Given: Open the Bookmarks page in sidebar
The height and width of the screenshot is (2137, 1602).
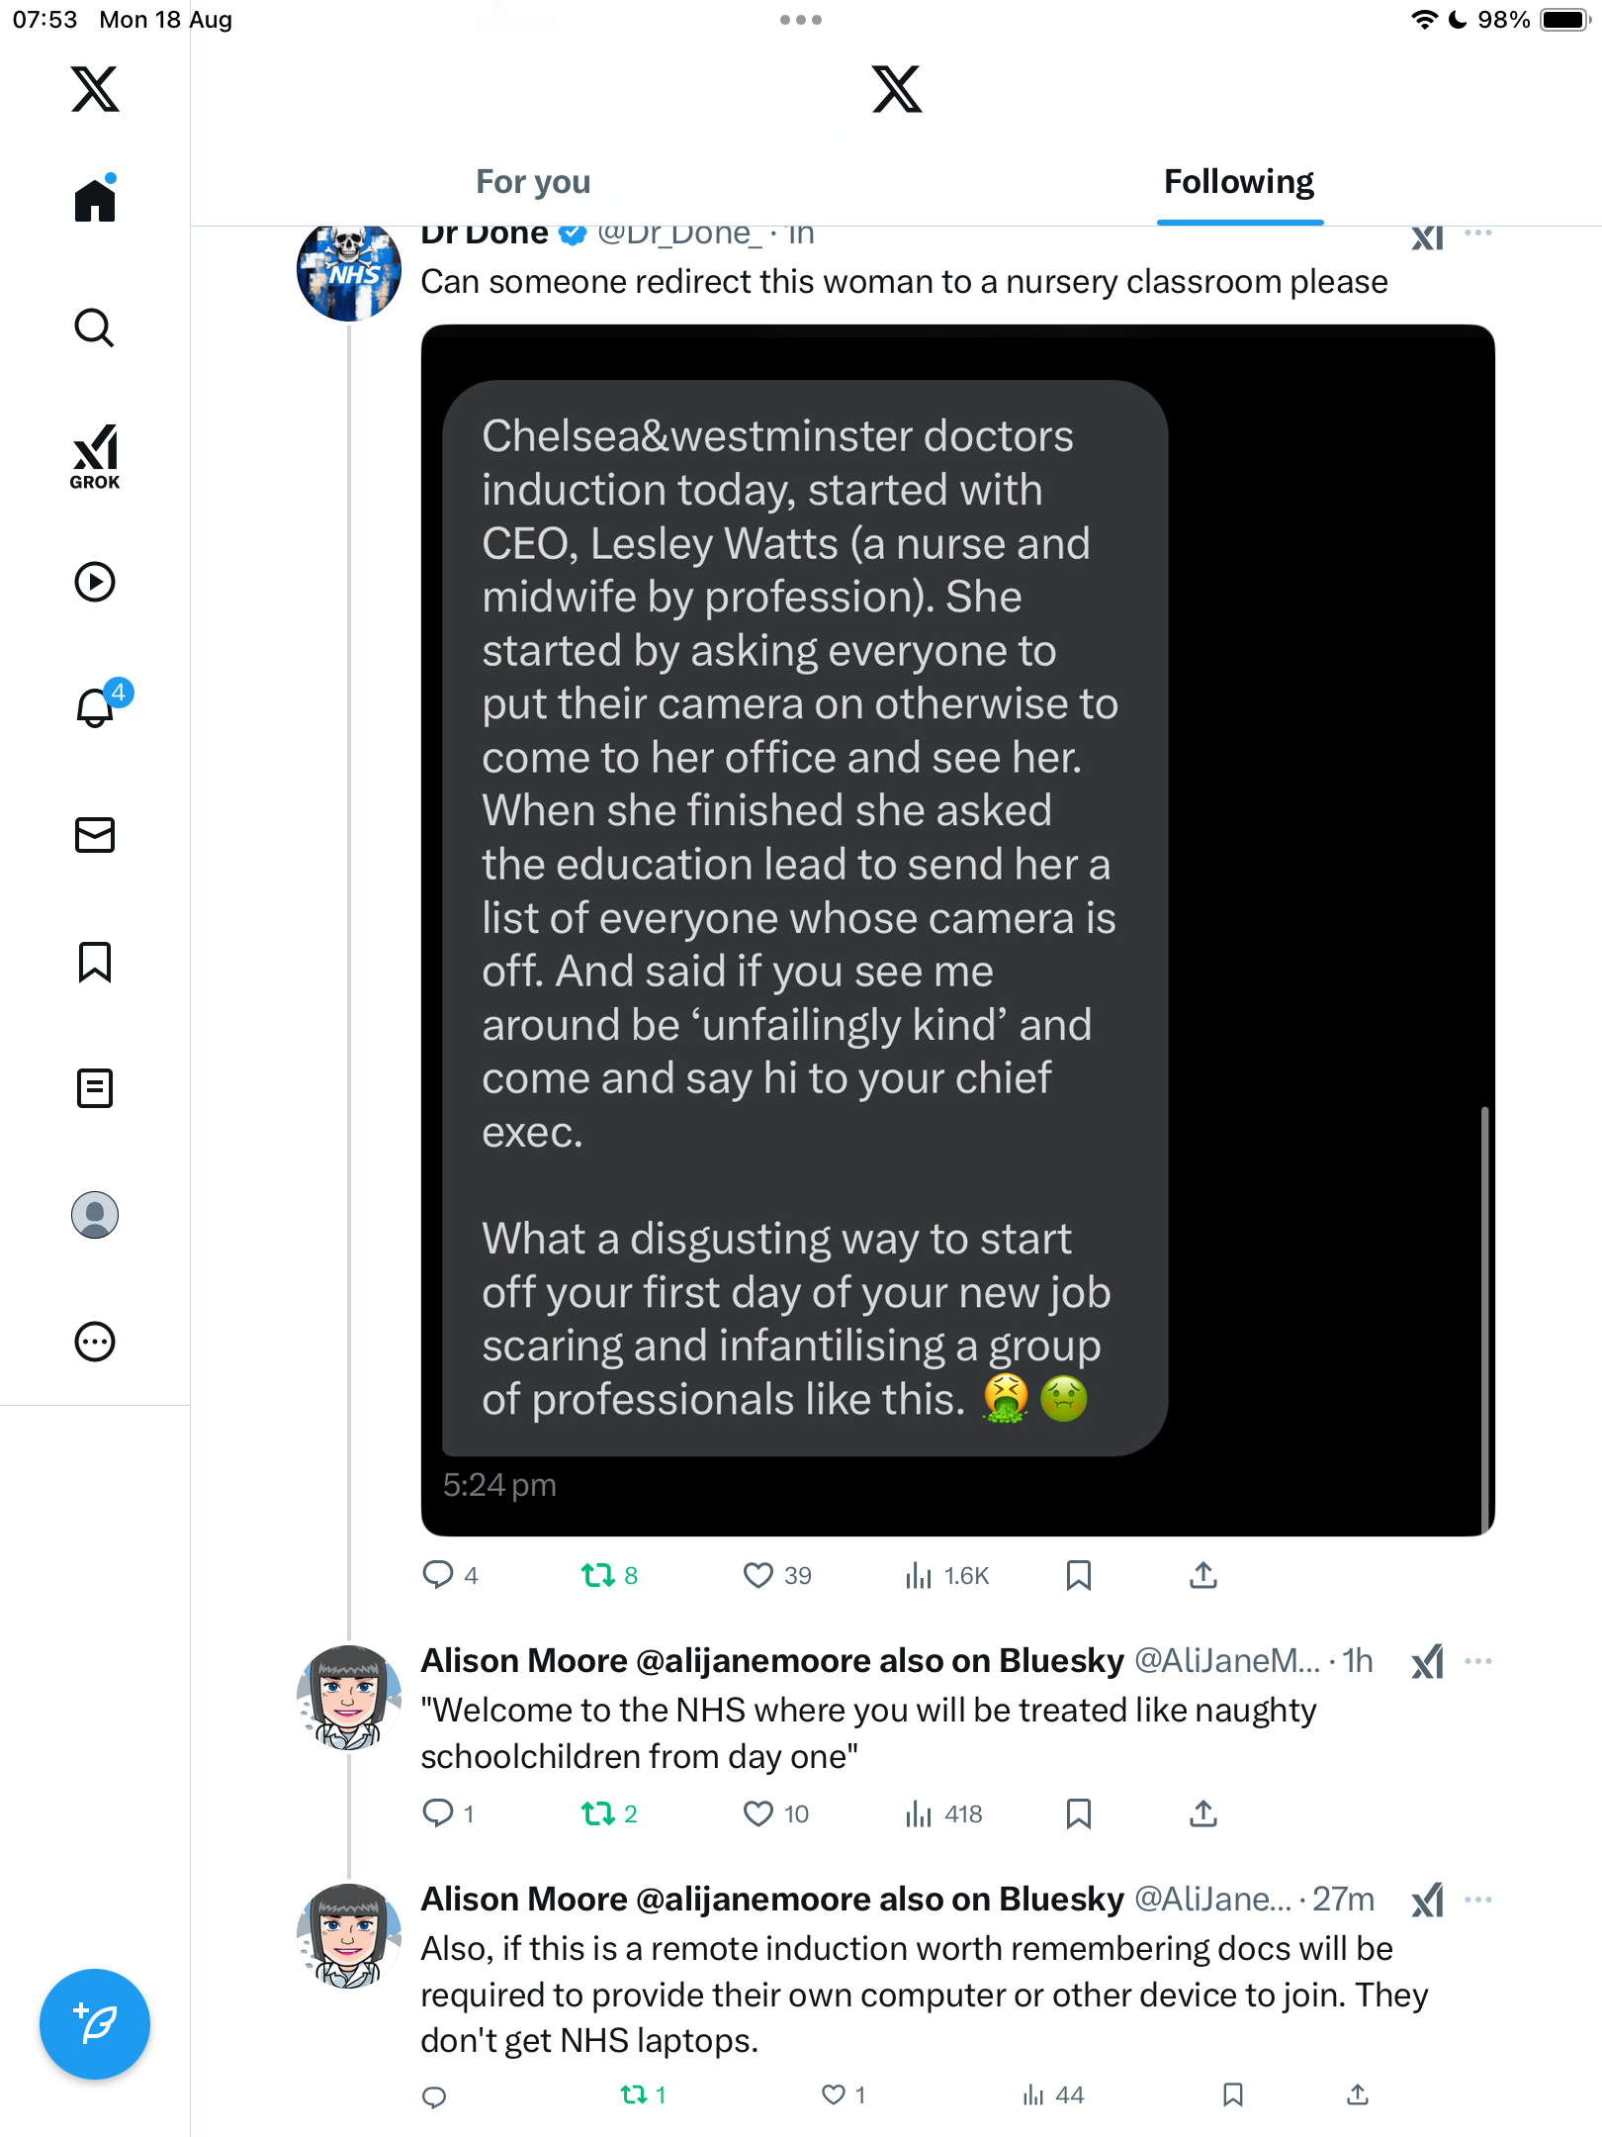Looking at the screenshot, I should pyautogui.click(x=95, y=962).
